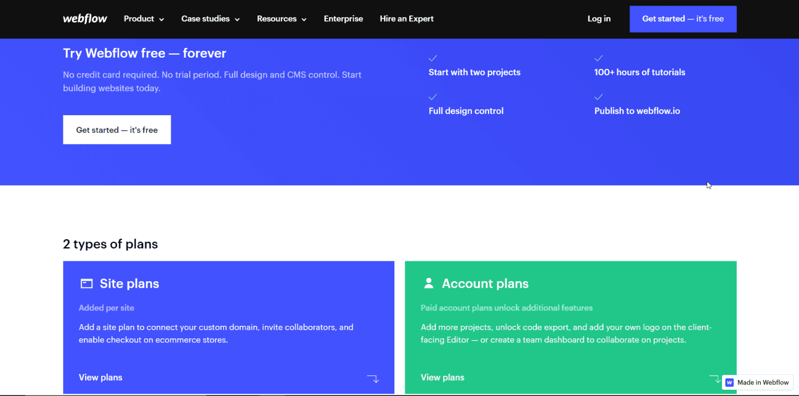This screenshot has height=396, width=799.
Task: Open Hire an Expert in navbar
Action: 406,19
